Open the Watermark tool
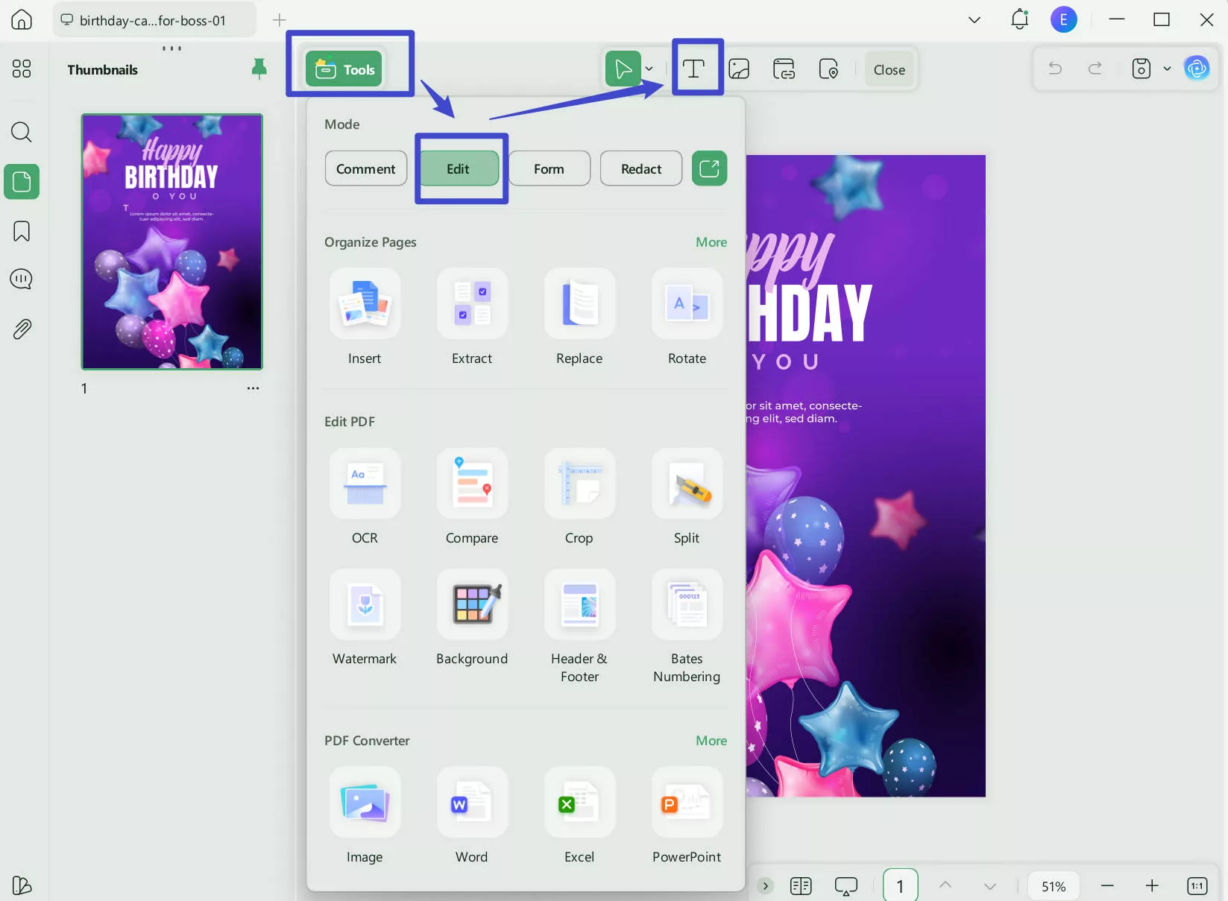The width and height of the screenshot is (1228, 901). coord(365,605)
